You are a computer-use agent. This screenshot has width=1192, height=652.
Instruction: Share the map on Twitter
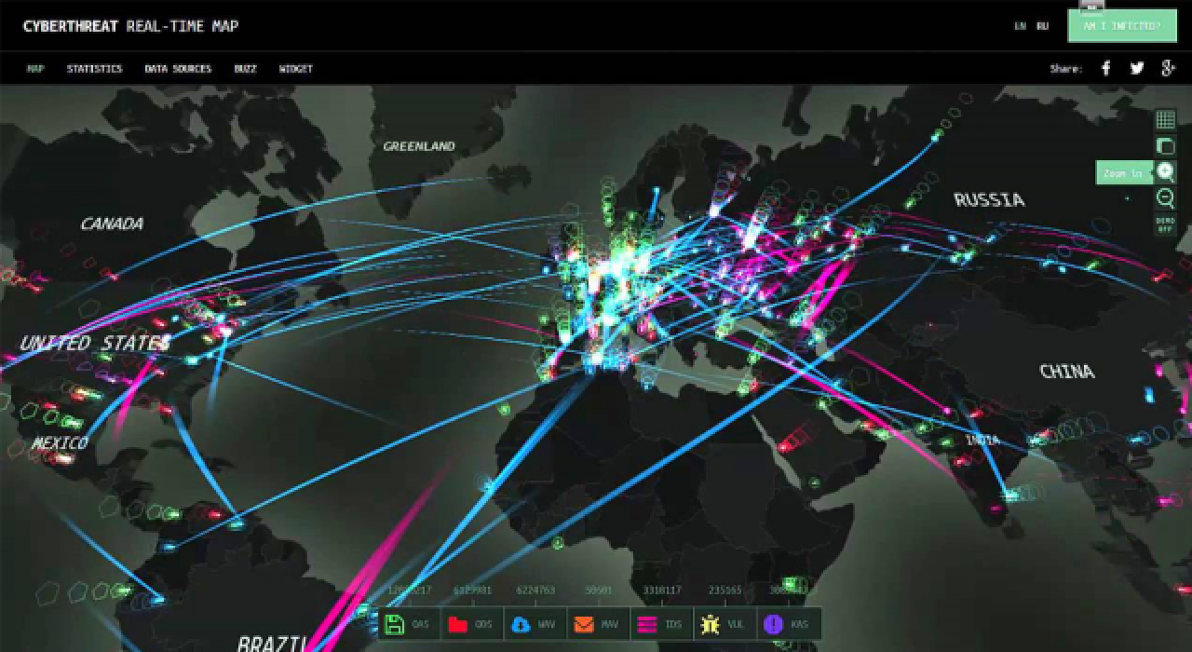[1137, 68]
